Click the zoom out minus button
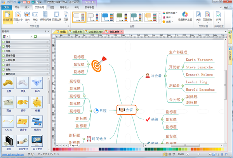The image size is (233, 158). [x=188, y=154]
